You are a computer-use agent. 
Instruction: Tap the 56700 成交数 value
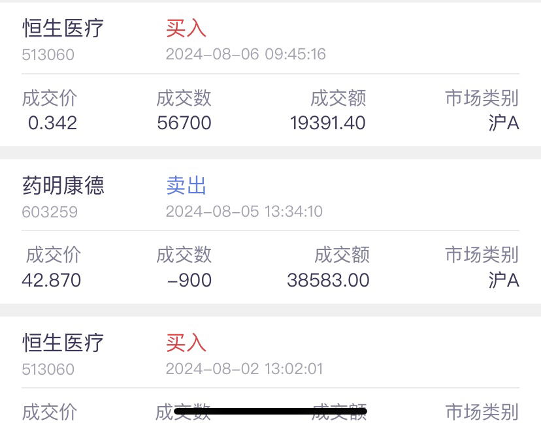click(x=184, y=123)
